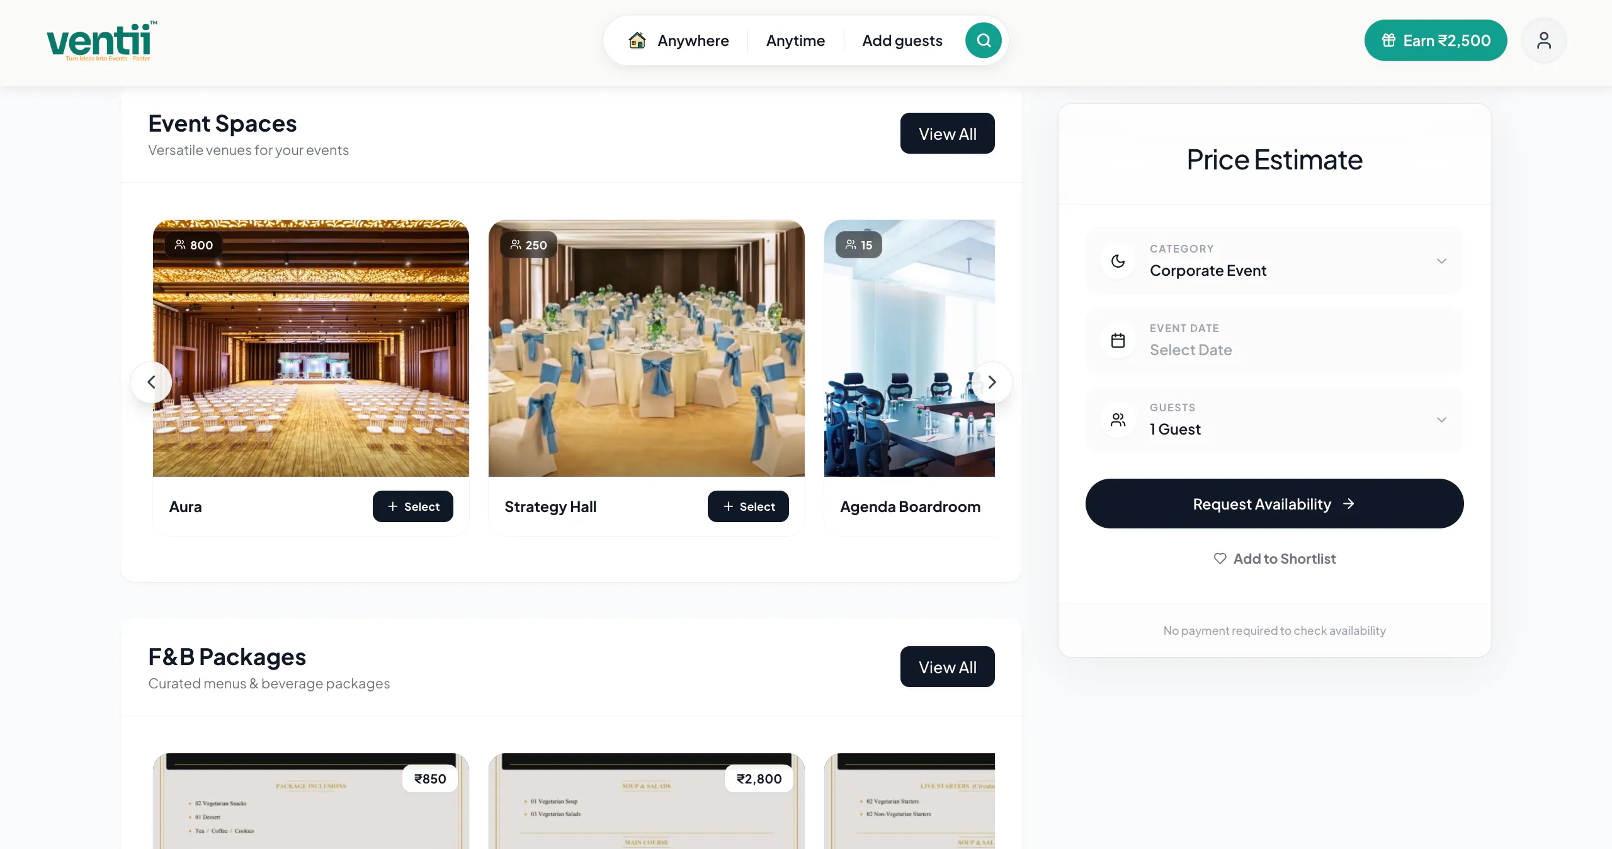Image resolution: width=1612 pixels, height=849 pixels.
Task: Open the Strategy Hall photo
Action: click(x=647, y=348)
